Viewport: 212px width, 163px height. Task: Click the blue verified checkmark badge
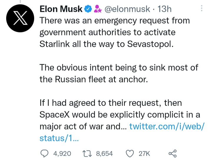click(88, 9)
